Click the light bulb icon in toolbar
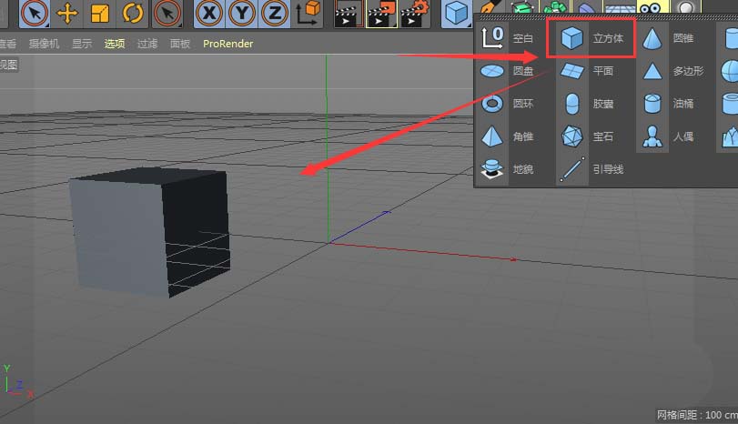Screen dimensions: 738x424 point(685,7)
